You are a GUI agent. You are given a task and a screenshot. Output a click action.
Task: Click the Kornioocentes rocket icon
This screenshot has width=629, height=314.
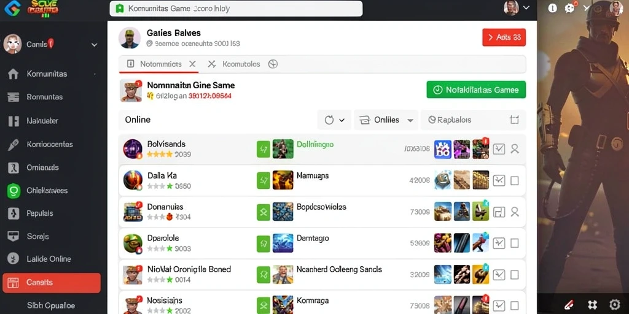[14, 145]
